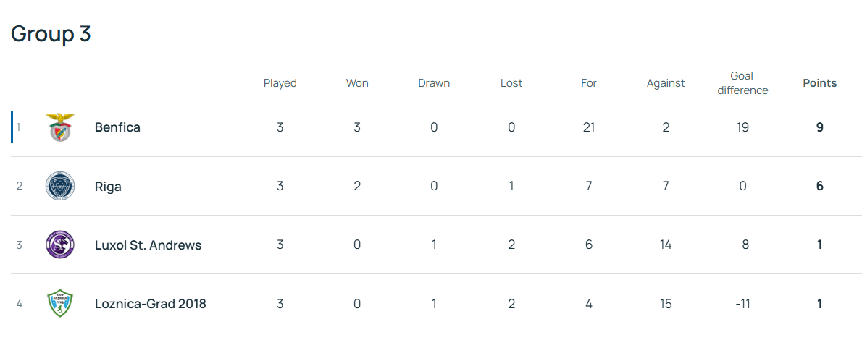Click the Drawn column header

[x=434, y=83]
